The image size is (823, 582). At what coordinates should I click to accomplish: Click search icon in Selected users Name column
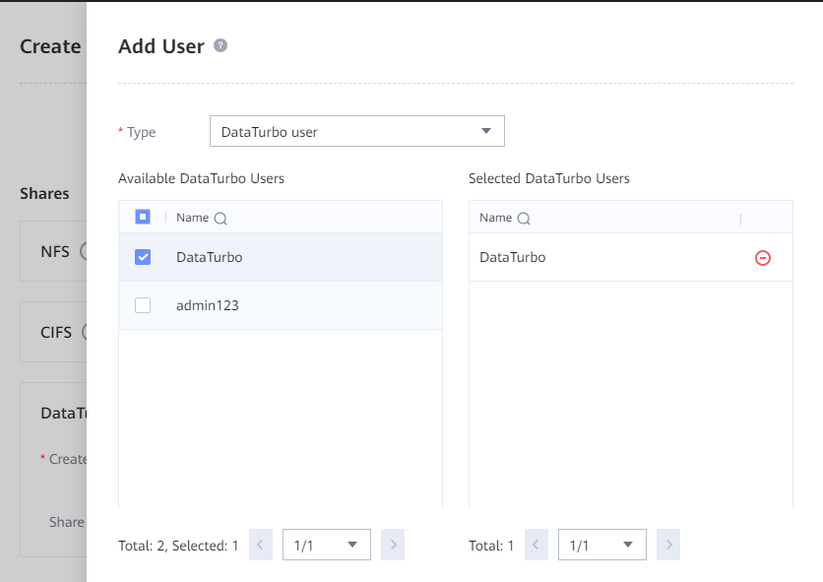524,219
